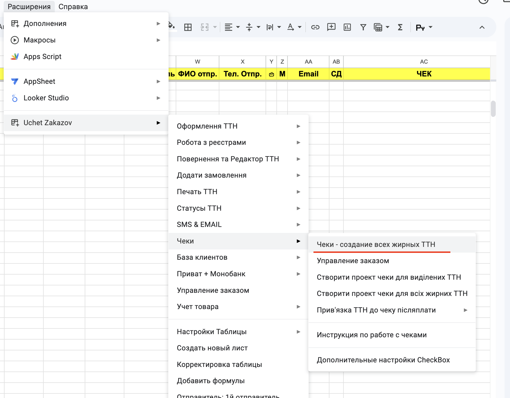Click the fill color paint bucket
Image resolution: width=510 pixels, height=398 pixels.
coord(172,26)
